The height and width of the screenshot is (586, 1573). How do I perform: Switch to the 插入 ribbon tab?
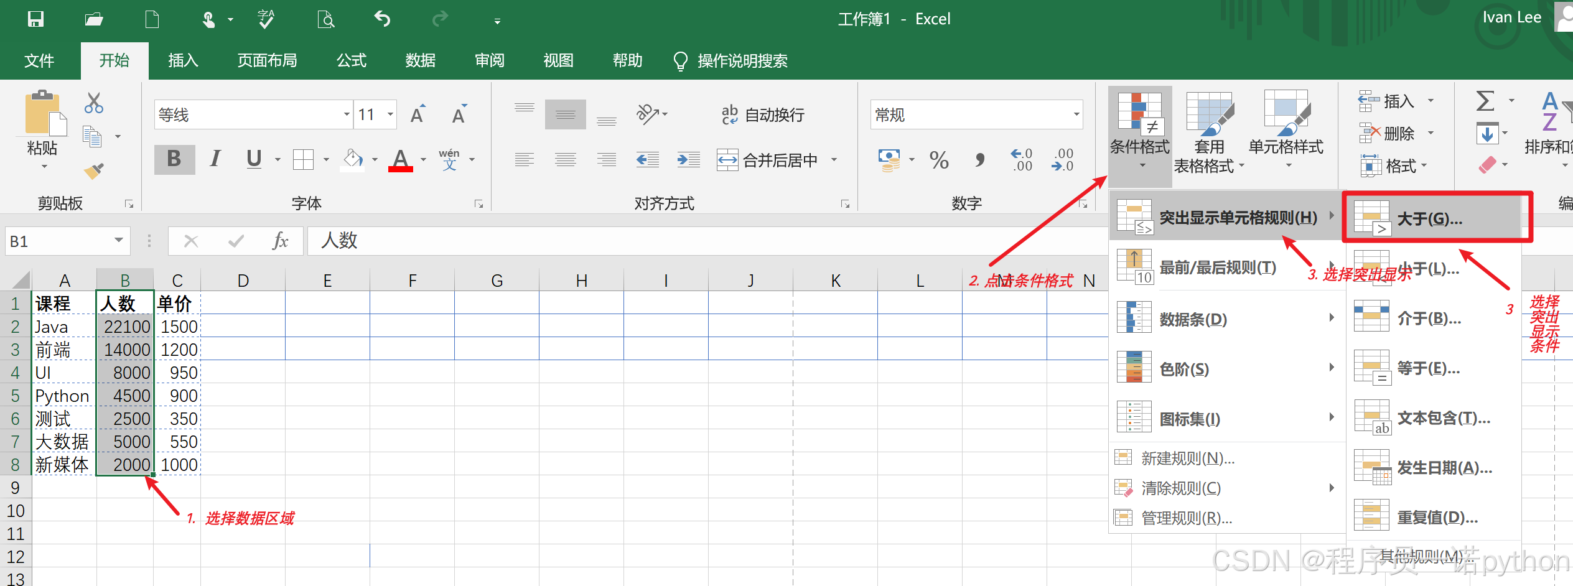point(183,61)
